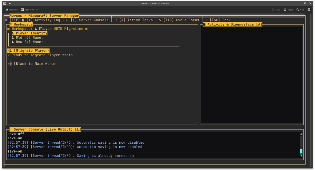Click the Player Identity person icon
Image resolution: width=315 pixels, height=171 pixels.
[x=13, y=33]
